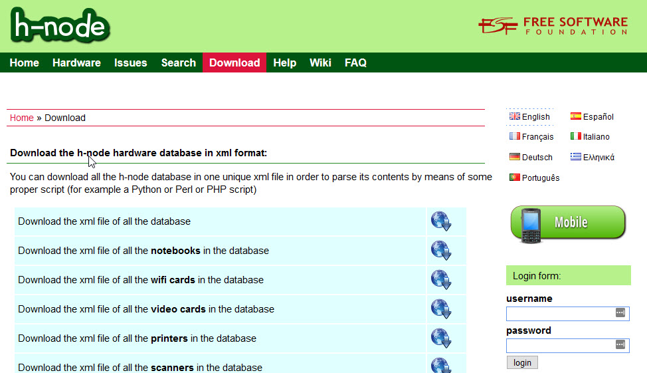Open the FAQ page
The height and width of the screenshot is (373, 647).
coord(355,62)
